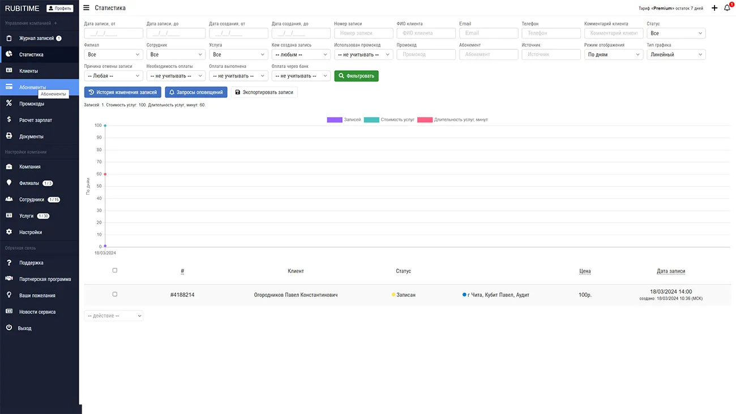Click the plus icon in header
This screenshot has width=736, height=414.
point(714,8)
